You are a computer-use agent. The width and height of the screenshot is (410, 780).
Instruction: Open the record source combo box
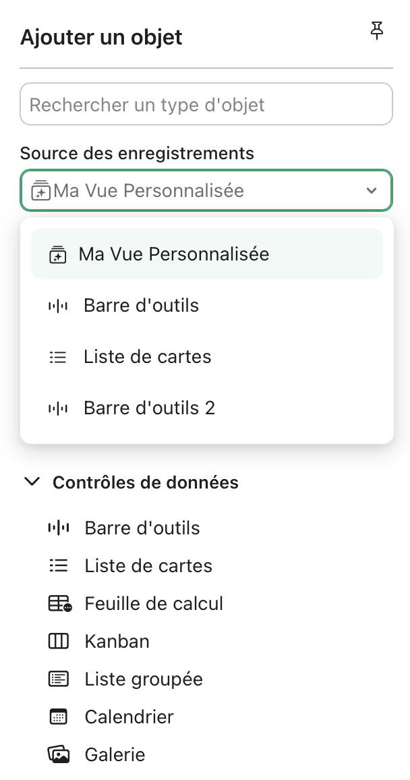206,190
